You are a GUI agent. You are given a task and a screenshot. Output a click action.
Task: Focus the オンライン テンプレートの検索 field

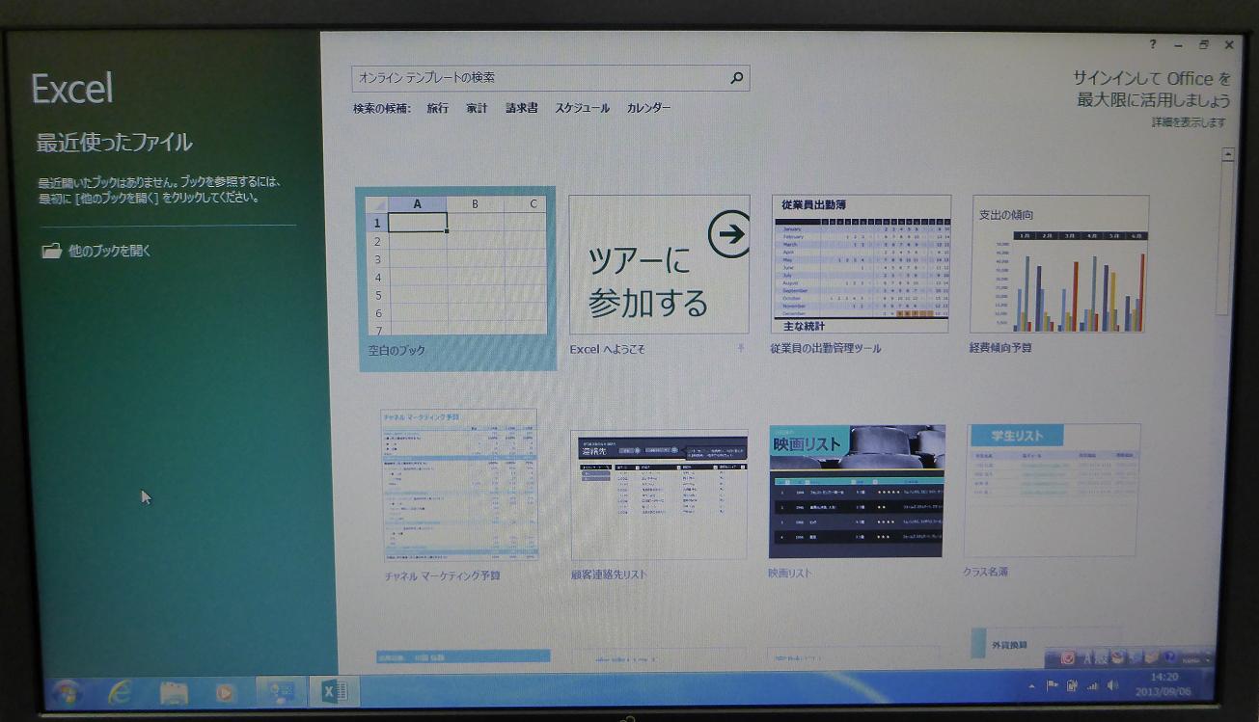click(540, 78)
